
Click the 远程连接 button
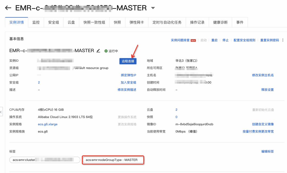point(128,61)
